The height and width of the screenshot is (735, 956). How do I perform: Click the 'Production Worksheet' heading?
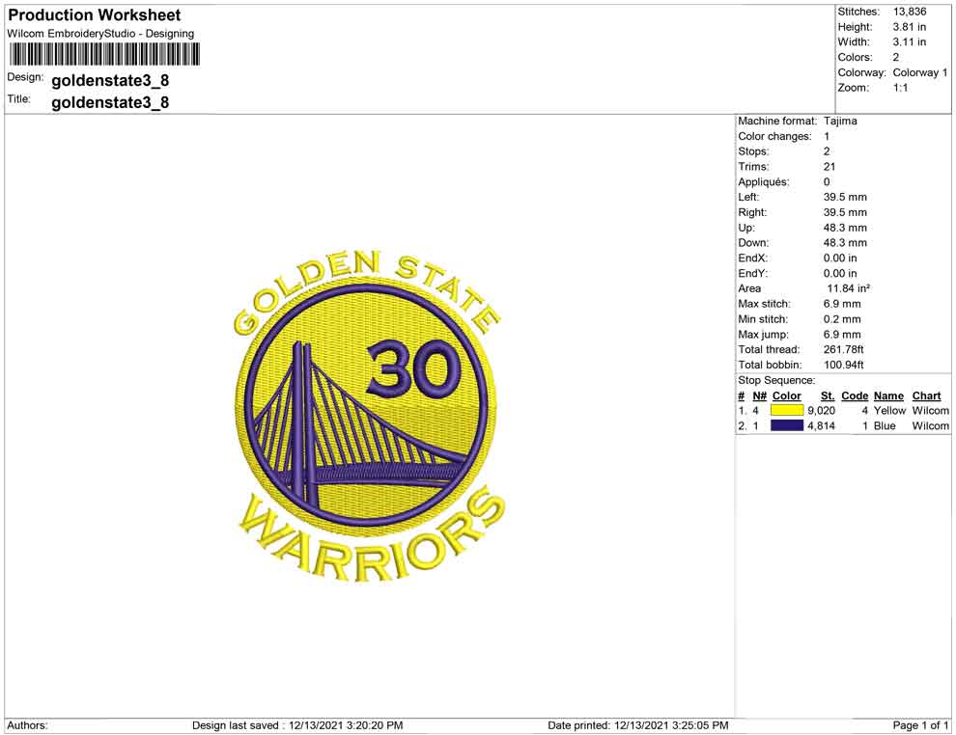coord(95,15)
